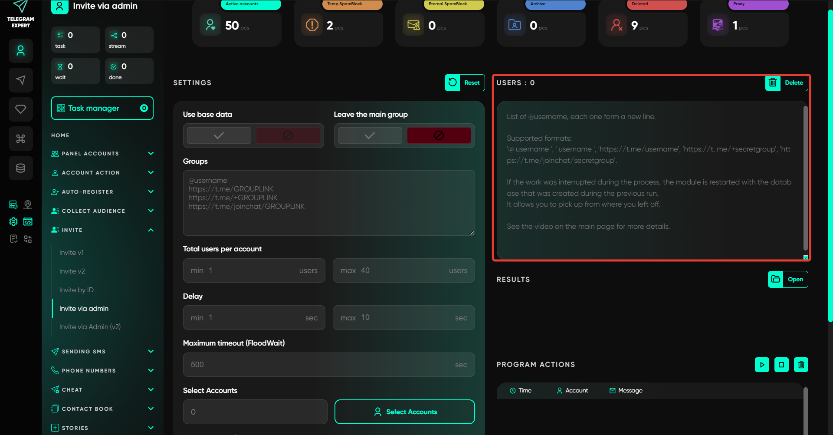
Task: Click the Reset settings button
Action: pyautogui.click(x=465, y=82)
